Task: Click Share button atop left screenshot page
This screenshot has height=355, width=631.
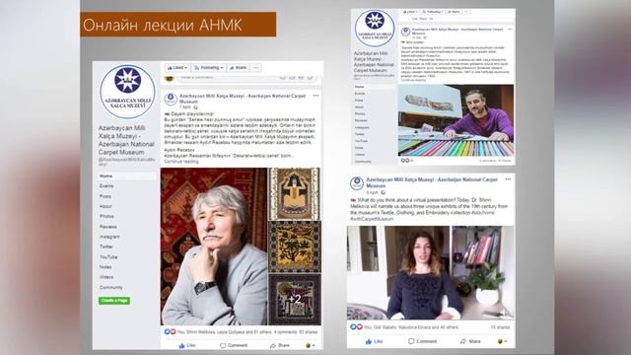Action: [x=238, y=68]
